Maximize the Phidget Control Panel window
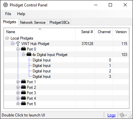The height and width of the screenshot is (119, 133). (110, 5)
